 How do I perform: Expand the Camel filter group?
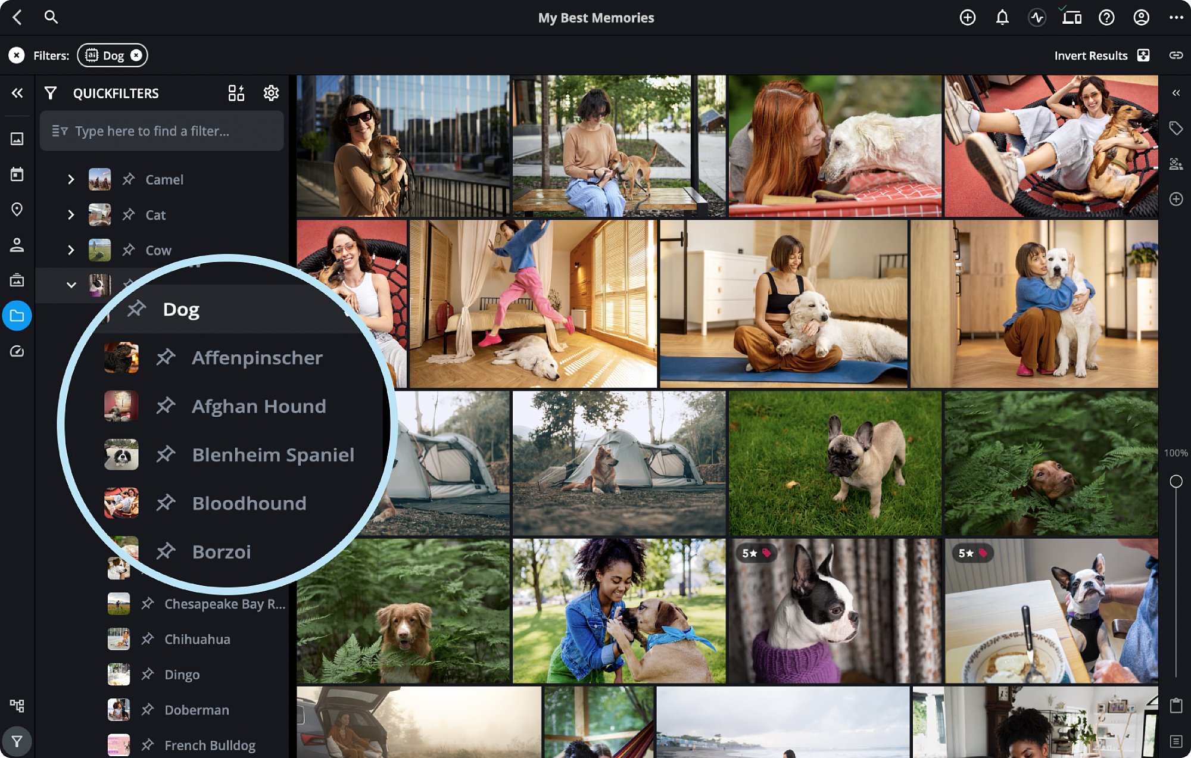[71, 179]
